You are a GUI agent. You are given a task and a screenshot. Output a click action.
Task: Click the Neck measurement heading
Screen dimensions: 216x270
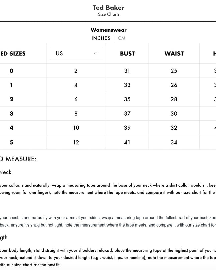[6, 172]
